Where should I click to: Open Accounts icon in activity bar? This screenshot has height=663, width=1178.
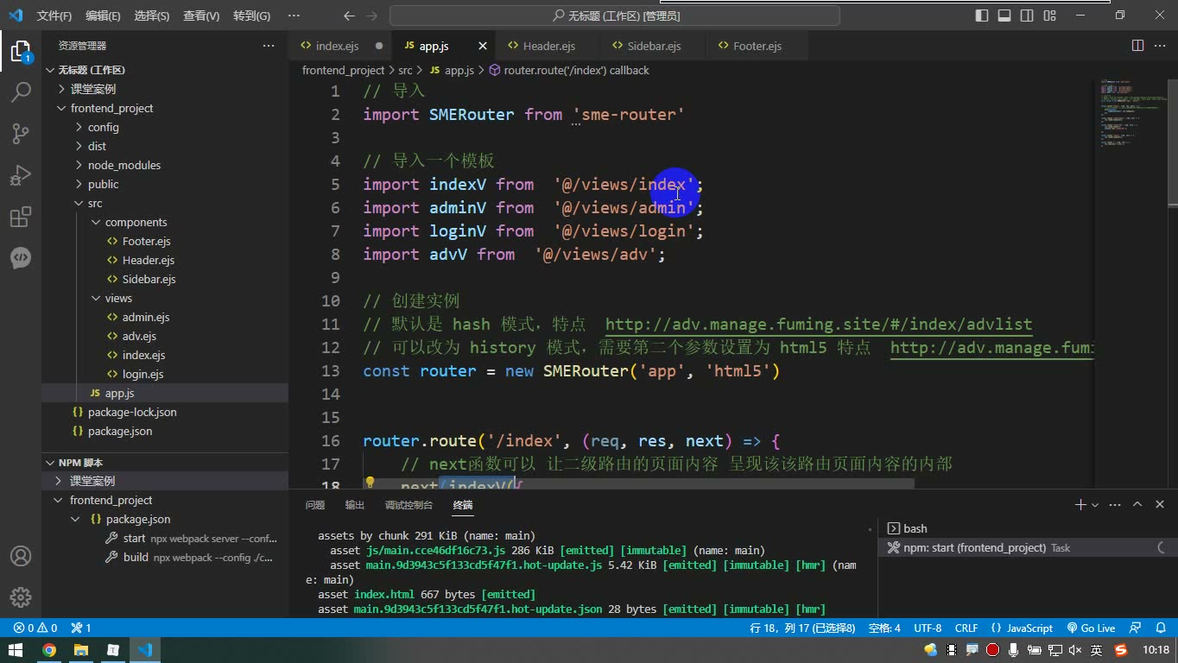tap(21, 556)
